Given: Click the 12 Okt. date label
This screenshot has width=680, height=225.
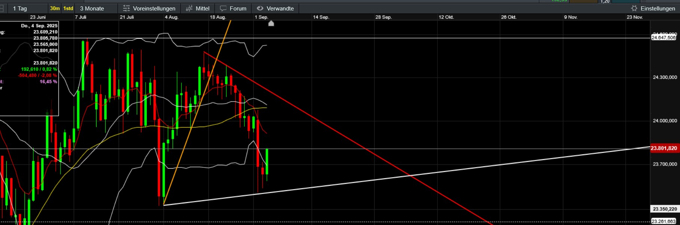Looking at the screenshot, I should 446,17.
